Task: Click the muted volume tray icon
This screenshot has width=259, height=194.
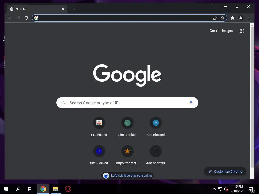Action: [x=226, y=189]
